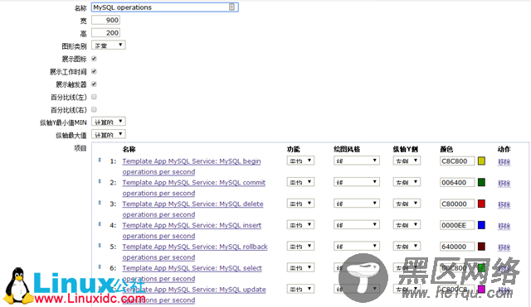Screen dimensions: 531x307
Task: Open the 绘图风格 dropdown for MySQL begin row
Action: tap(356, 161)
